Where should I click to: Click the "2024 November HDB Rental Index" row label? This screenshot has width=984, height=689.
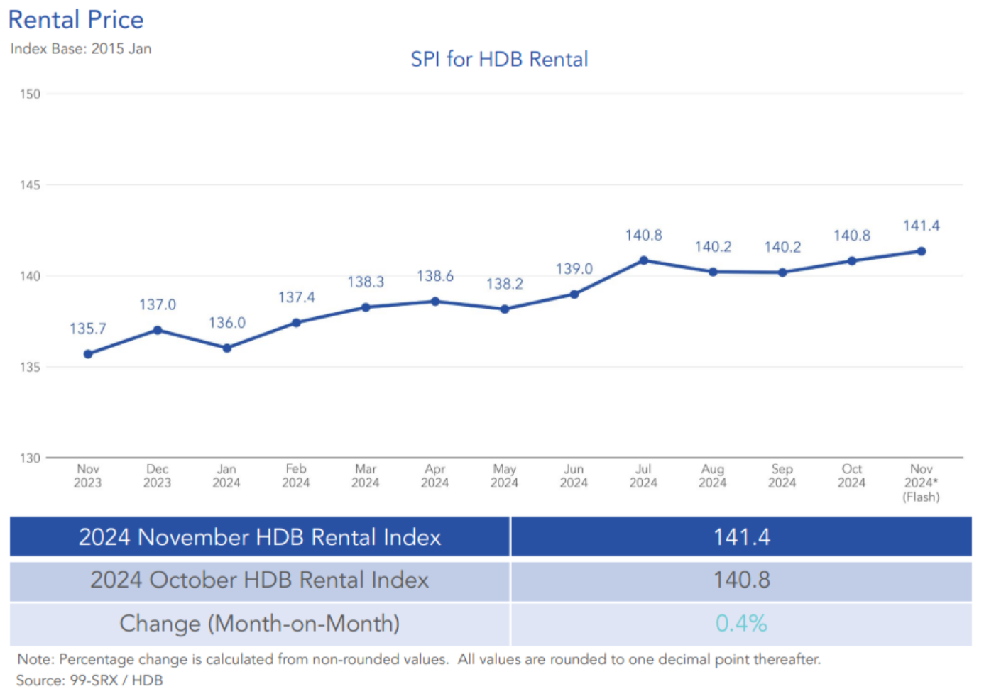point(260,537)
